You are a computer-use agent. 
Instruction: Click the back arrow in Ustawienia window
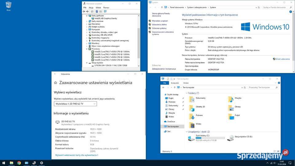(55, 74)
